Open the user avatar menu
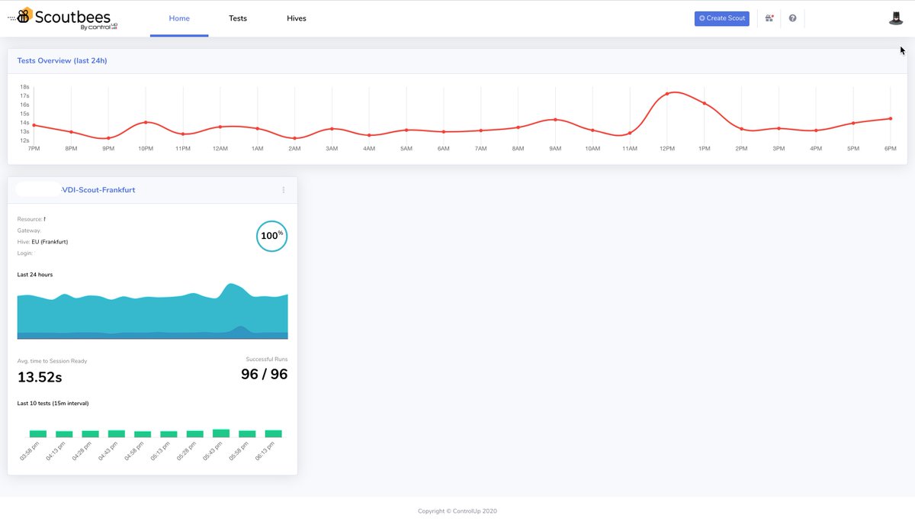This screenshot has width=915, height=525. click(x=896, y=18)
